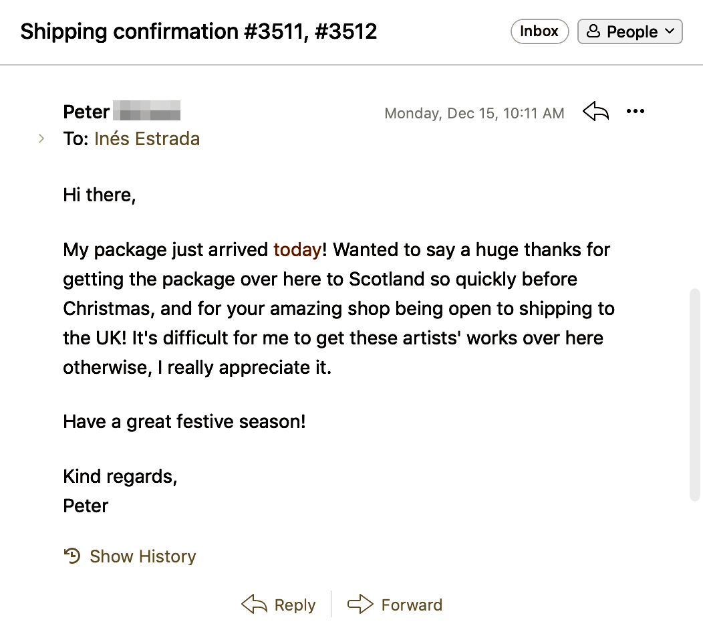Image resolution: width=703 pixels, height=638 pixels.
Task: Click the forward arrow icon at message bottom
Action: [x=360, y=605]
